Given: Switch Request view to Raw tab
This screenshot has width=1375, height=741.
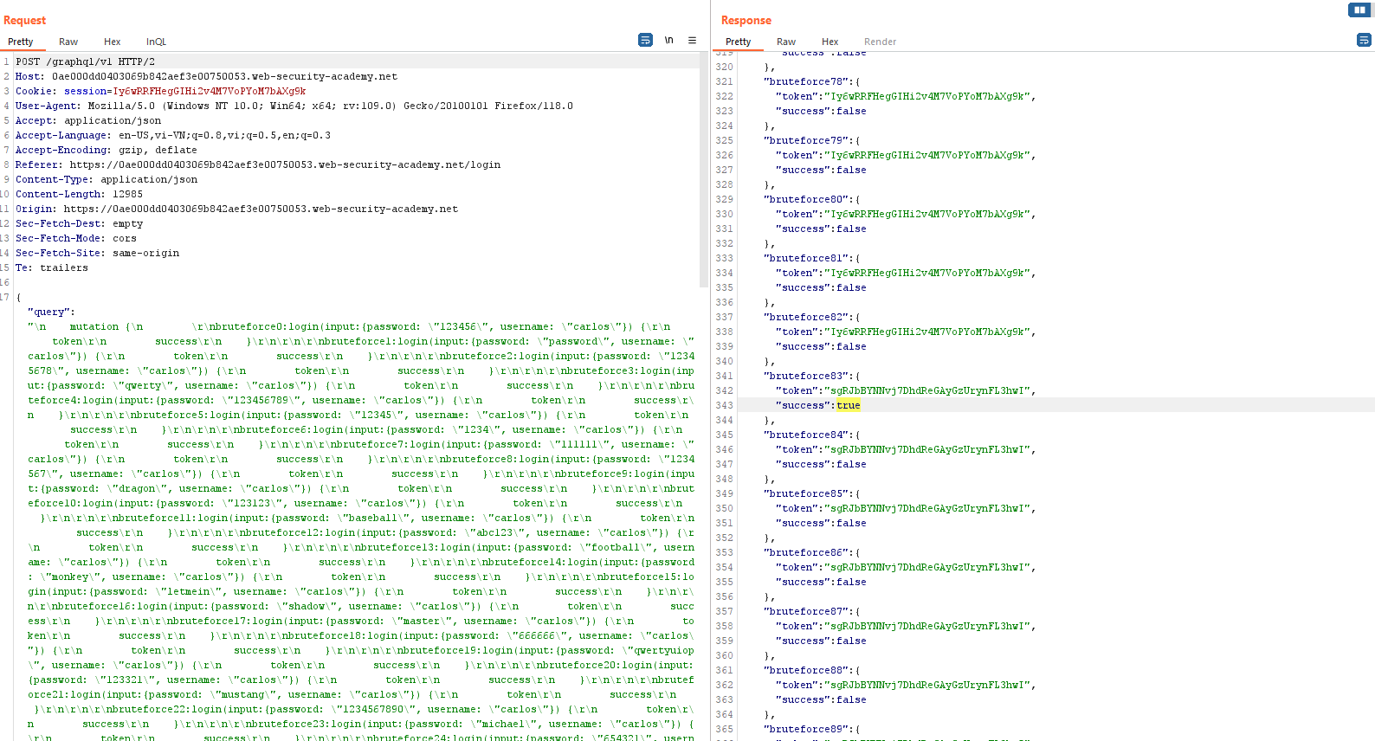Looking at the screenshot, I should point(68,42).
